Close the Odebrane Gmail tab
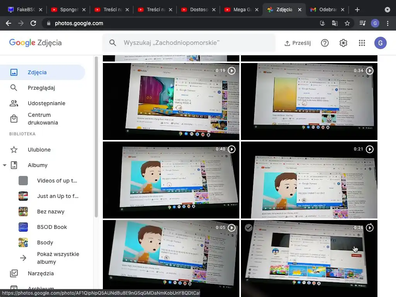 tap(343, 10)
